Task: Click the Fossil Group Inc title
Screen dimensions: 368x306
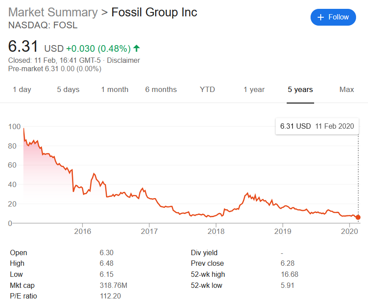Action: pyautogui.click(x=154, y=12)
